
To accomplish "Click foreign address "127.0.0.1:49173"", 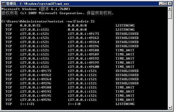I will pos(83,34).
